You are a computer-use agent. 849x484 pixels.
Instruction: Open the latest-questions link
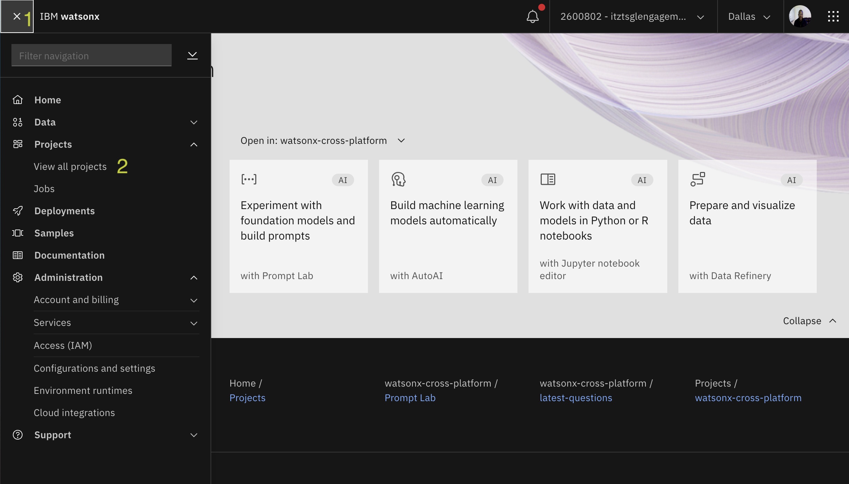[576, 398]
